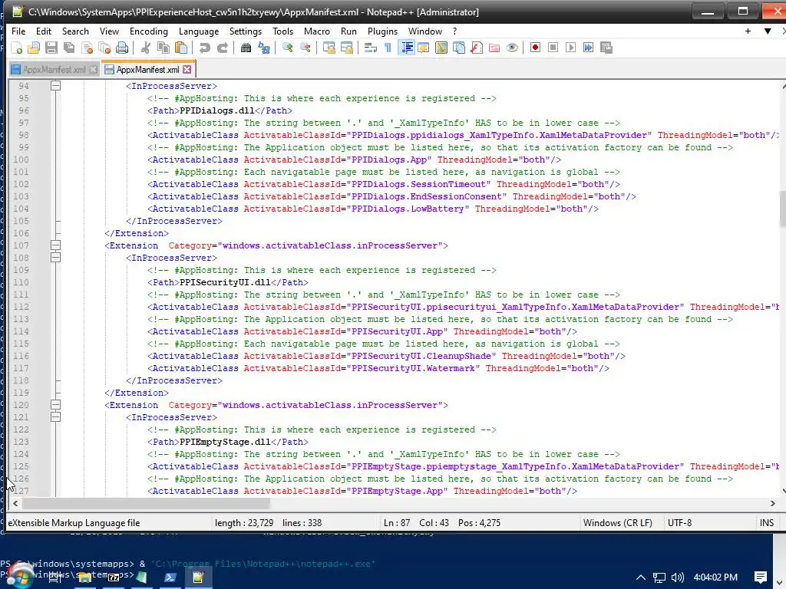Toggle the monitoring eye icon
Image resolution: width=786 pixels, height=589 pixels.
tap(512, 48)
